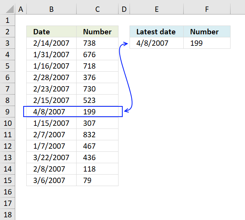Select cell F3 showing 199

point(207,43)
